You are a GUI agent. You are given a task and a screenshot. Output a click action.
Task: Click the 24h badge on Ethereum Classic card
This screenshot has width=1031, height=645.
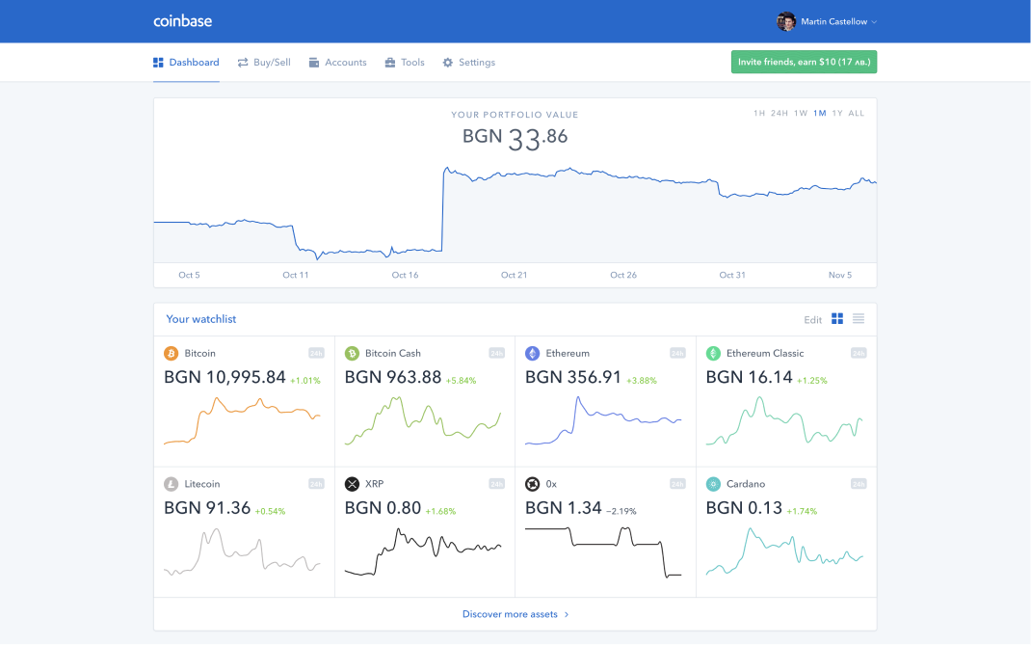[859, 354]
